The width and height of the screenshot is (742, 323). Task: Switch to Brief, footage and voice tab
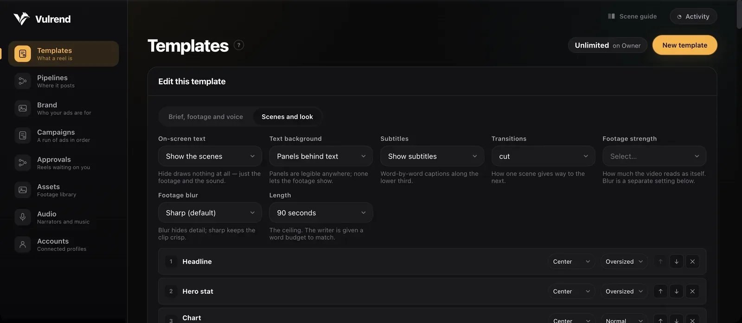pos(206,117)
